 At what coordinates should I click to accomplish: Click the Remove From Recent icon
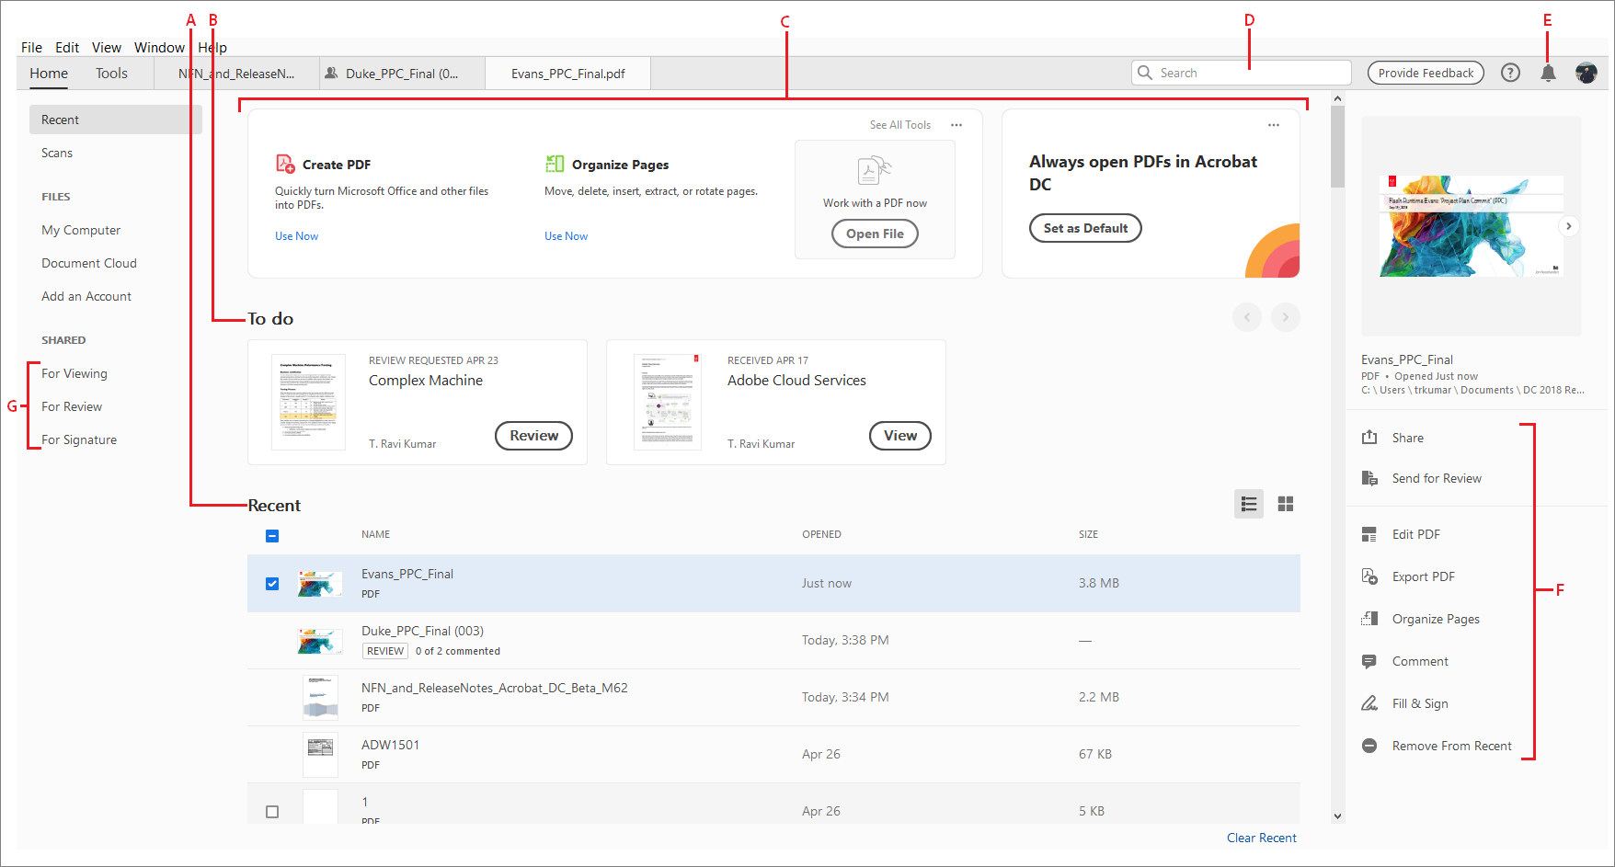click(1369, 746)
